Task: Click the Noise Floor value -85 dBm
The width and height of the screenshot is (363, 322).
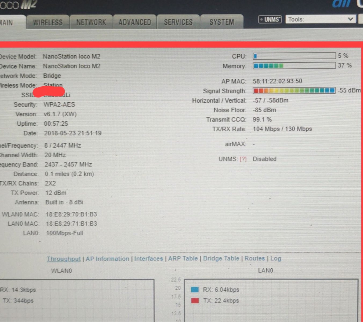Action: click(264, 110)
